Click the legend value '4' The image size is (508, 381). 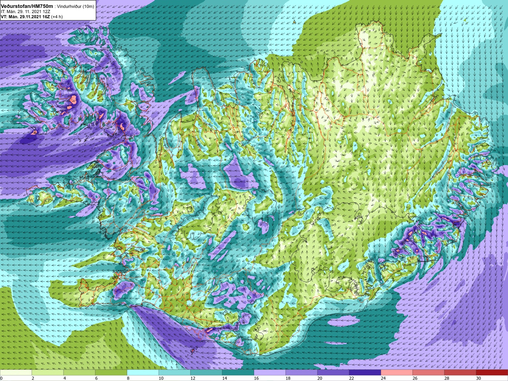click(65, 378)
